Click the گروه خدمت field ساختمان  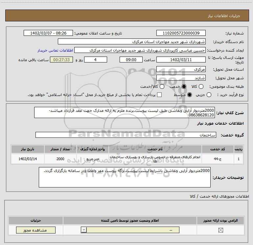tap(126, 135)
